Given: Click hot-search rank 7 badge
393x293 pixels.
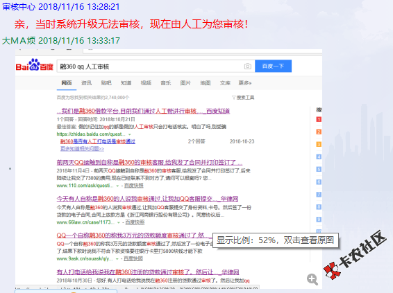Looking at the screenshot, I should 319,195.
